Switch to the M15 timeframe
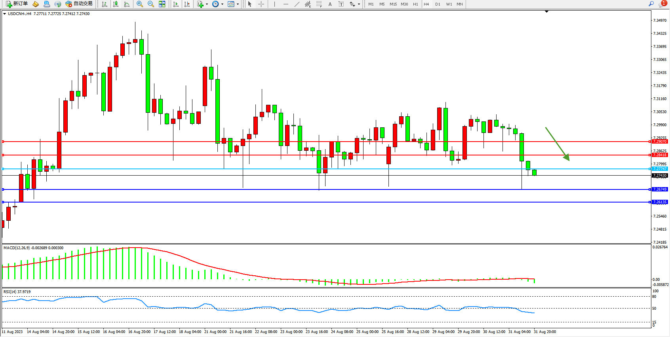 tap(393, 4)
